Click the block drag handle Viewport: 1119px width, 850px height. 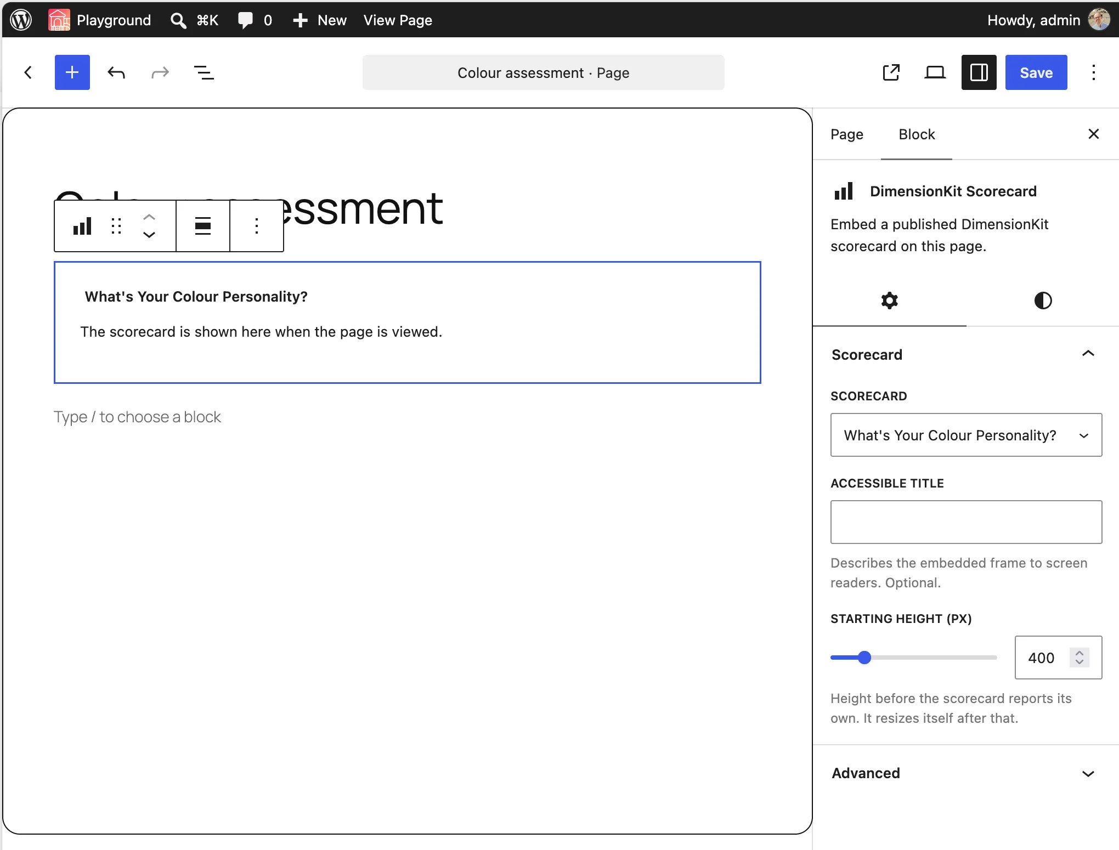point(116,226)
